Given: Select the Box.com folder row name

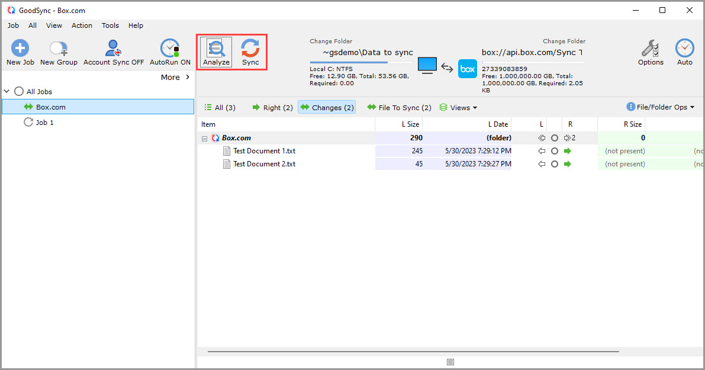Looking at the screenshot, I should coord(237,138).
